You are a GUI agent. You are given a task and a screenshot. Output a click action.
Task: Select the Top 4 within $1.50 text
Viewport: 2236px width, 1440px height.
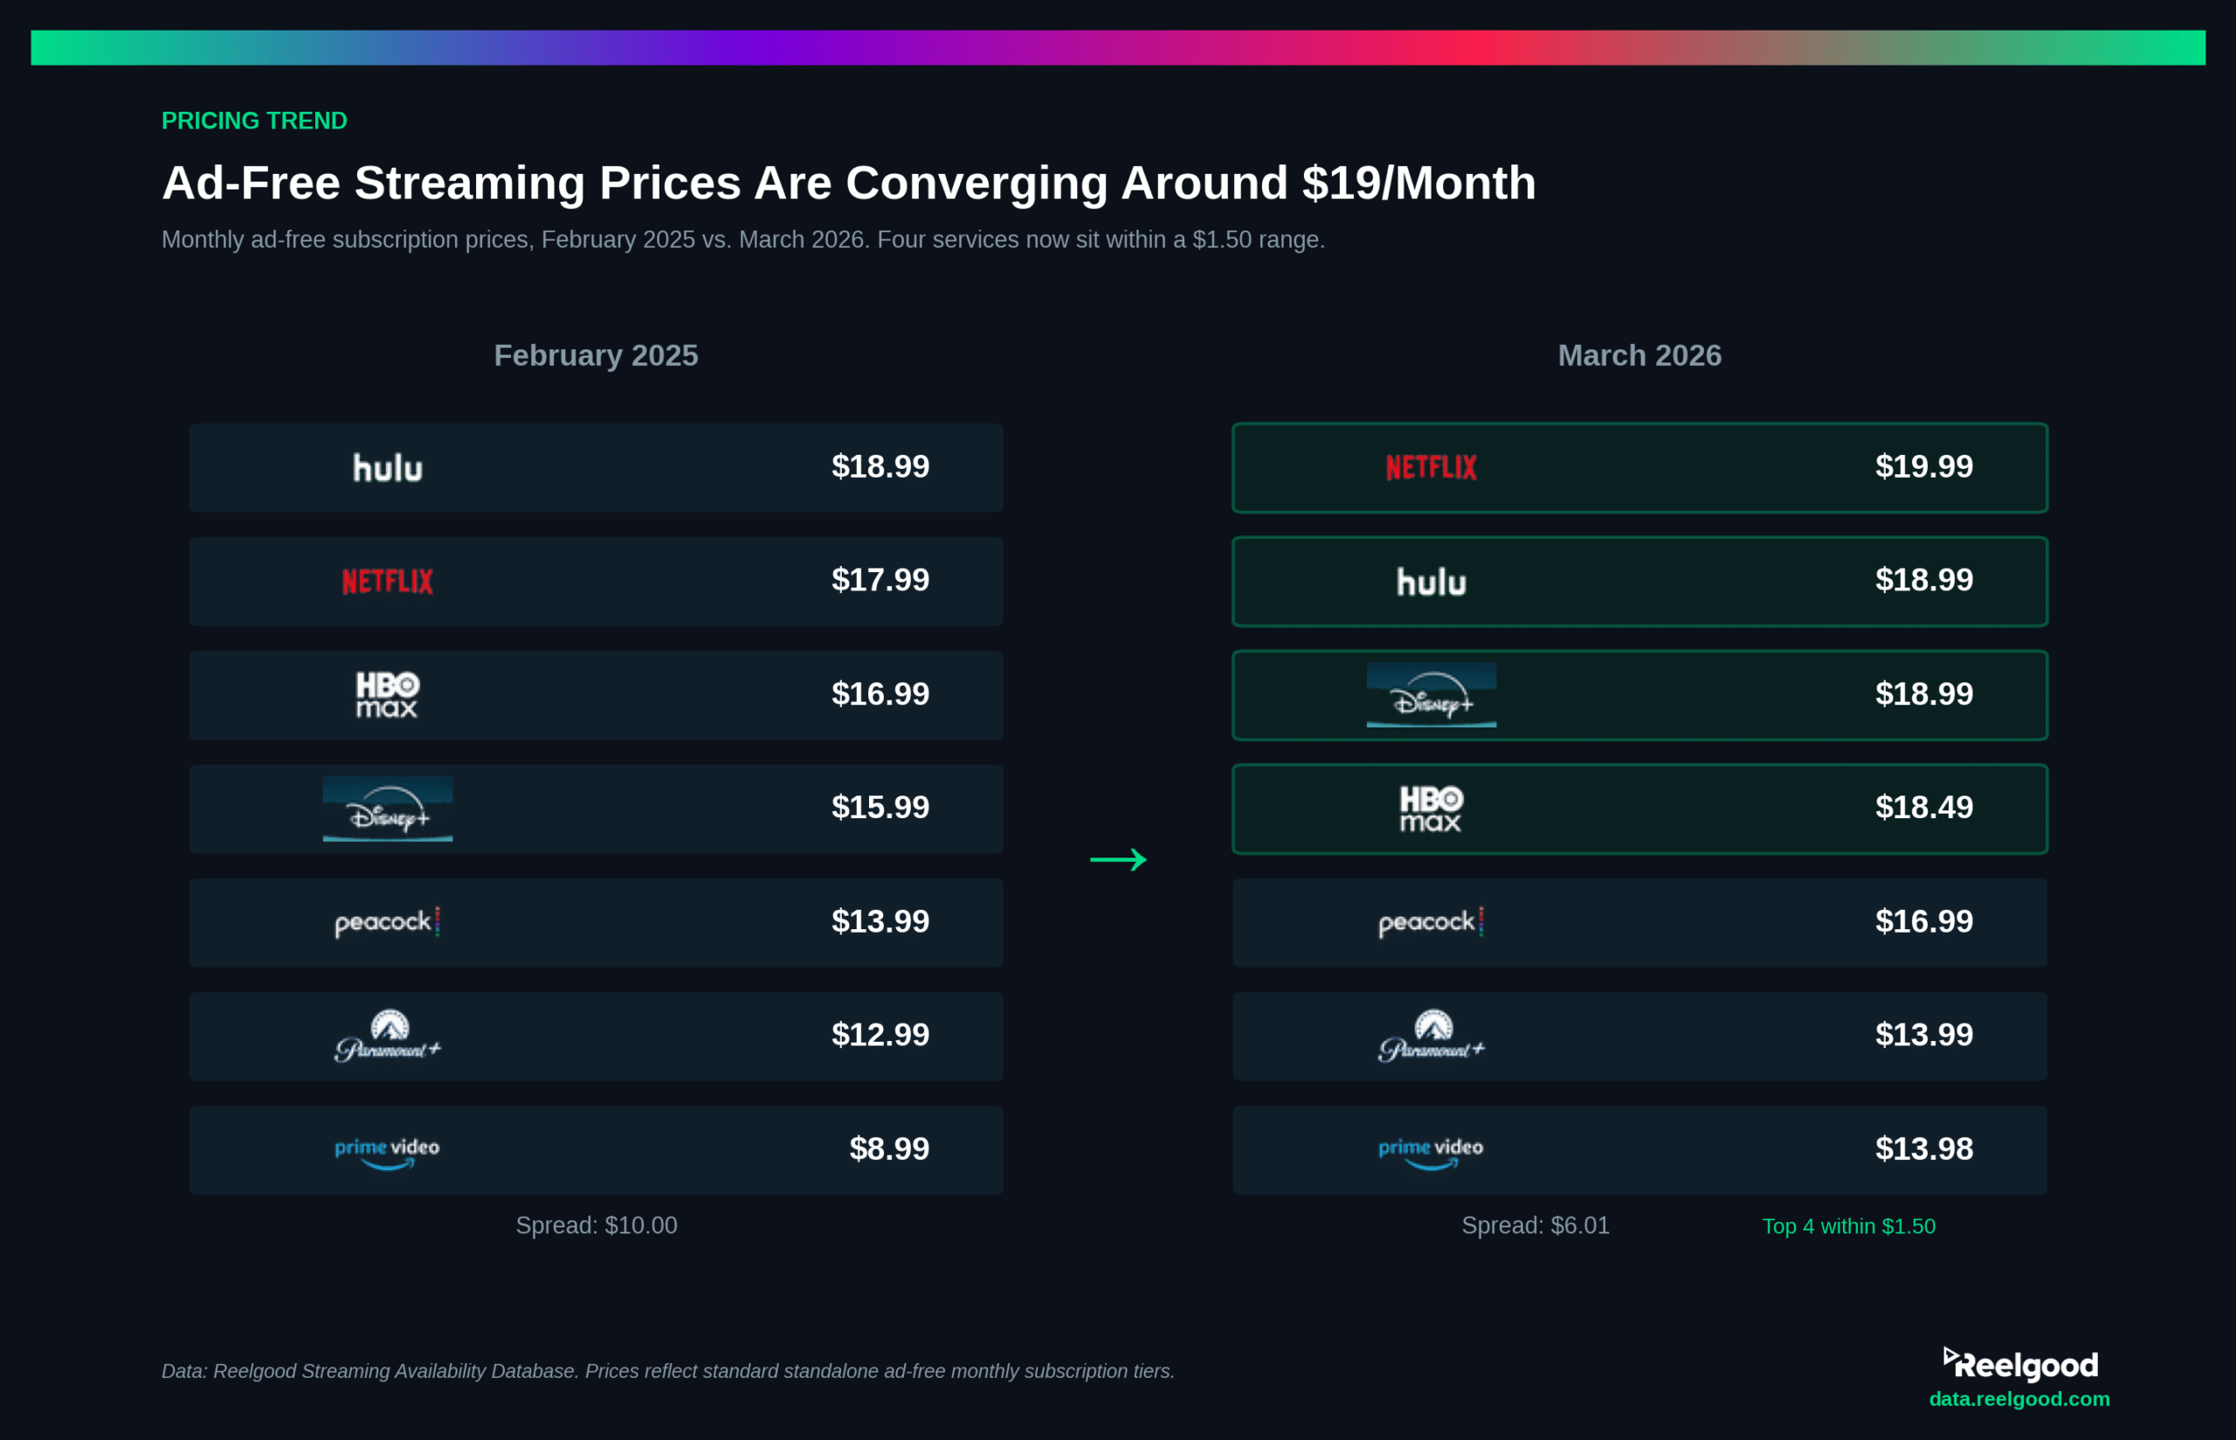[x=1848, y=1226]
